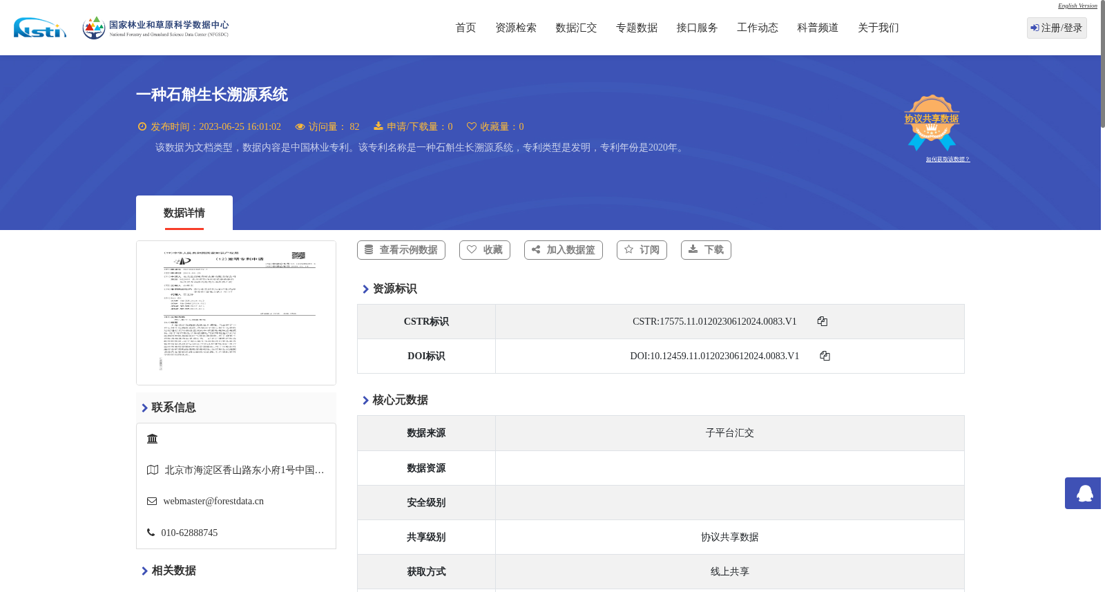Image resolution: width=1105 pixels, height=592 pixels.
Task: Click the CSTR:17575.11.0120230612024.0083.V1 value
Action: (715, 321)
